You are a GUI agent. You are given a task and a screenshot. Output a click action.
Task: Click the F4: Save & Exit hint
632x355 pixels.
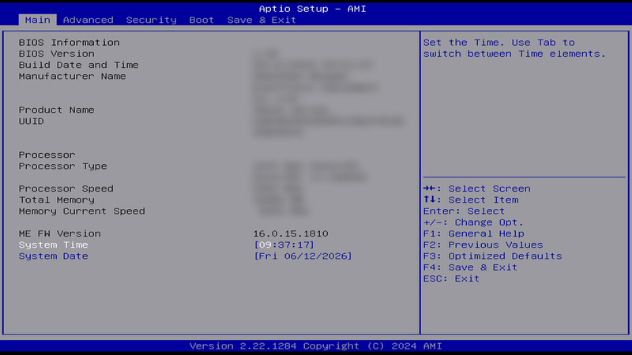470,267
